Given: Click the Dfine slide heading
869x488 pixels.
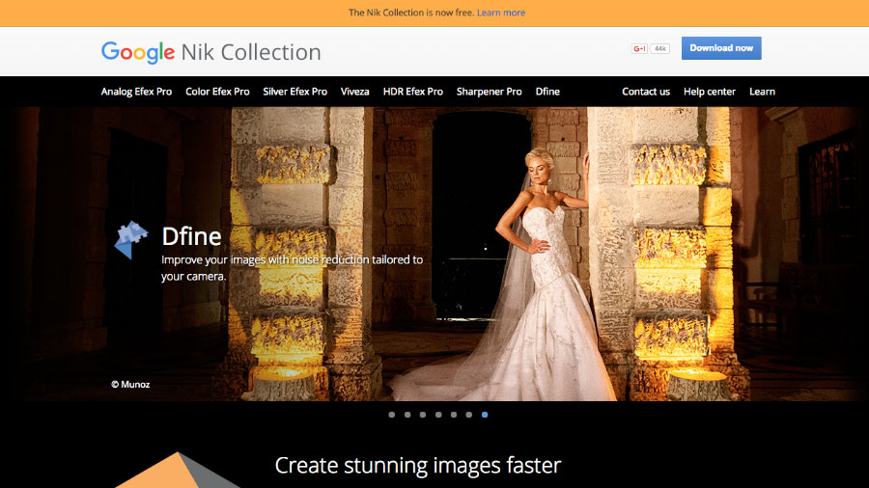Looking at the screenshot, I should 191,236.
